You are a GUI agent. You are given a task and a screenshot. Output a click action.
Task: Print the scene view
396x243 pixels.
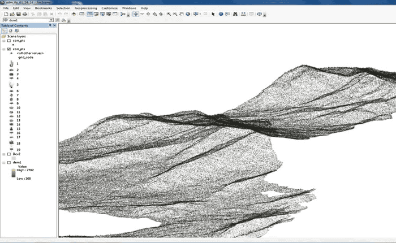[25, 14]
